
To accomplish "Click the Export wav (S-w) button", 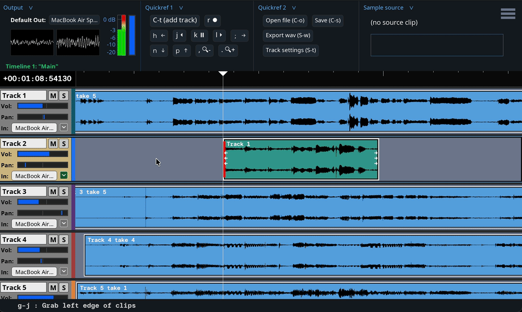I will click(x=288, y=36).
